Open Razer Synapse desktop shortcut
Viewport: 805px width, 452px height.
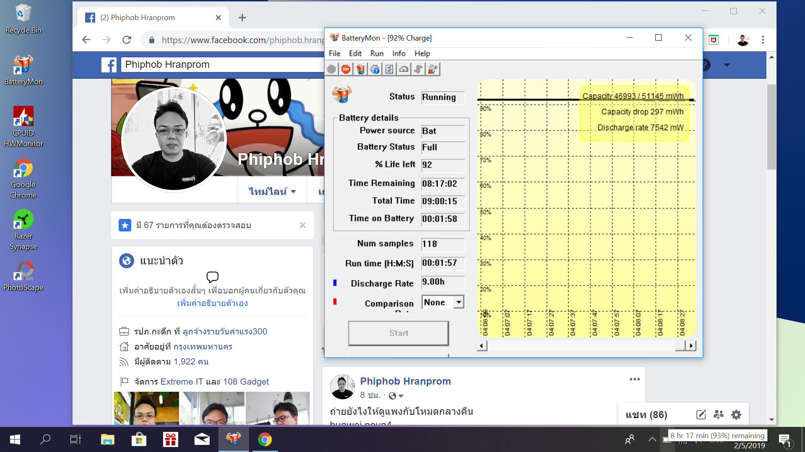(x=23, y=230)
